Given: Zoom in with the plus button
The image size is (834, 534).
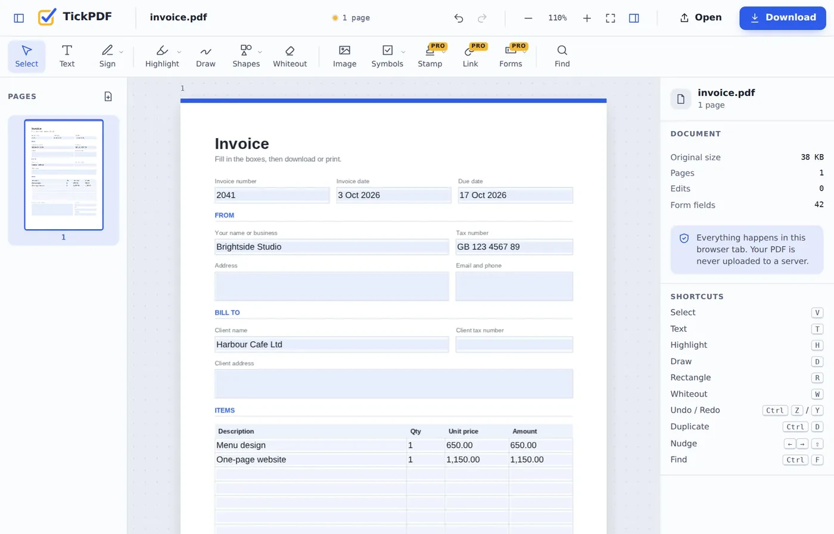Looking at the screenshot, I should point(587,18).
